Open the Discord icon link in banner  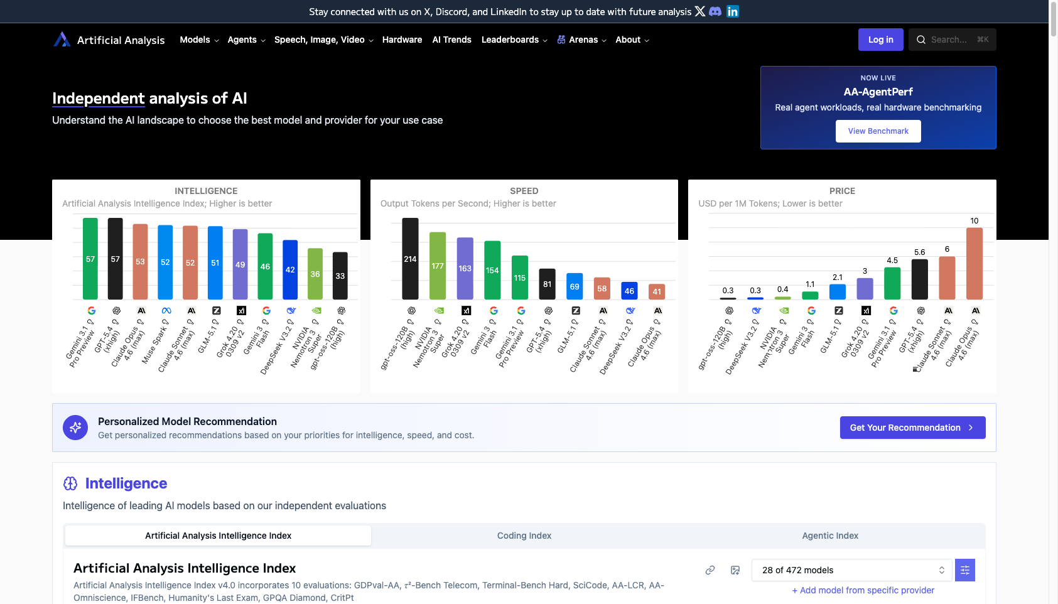[715, 11]
